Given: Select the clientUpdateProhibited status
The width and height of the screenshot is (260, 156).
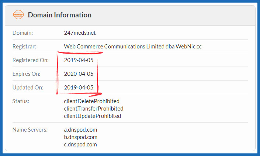Looking at the screenshot, I should click(x=93, y=116).
